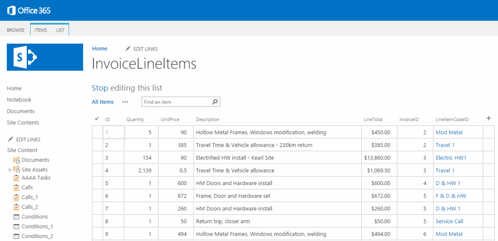This screenshot has width=498, height=241.
Task: Click the search magnifier in Find an item
Action: click(214, 102)
